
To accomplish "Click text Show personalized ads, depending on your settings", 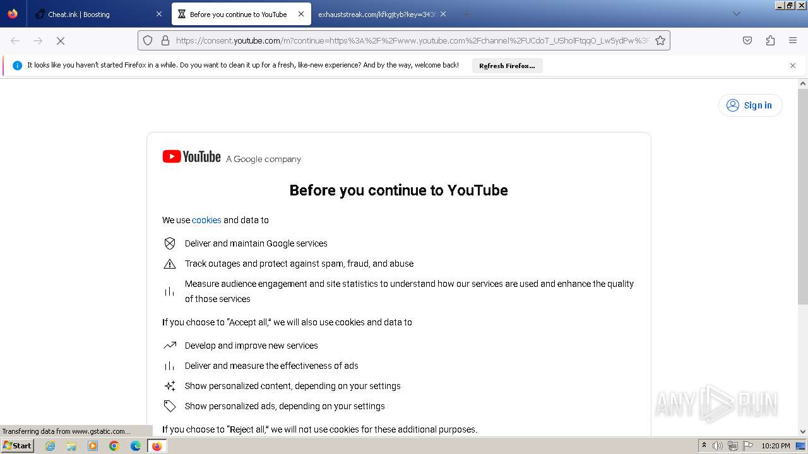I will pos(285,406).
